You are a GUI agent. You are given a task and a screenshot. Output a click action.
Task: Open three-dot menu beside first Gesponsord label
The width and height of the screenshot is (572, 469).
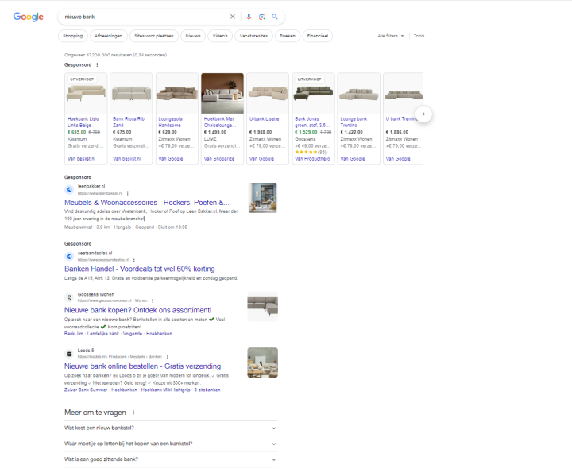tap(97, 65)
